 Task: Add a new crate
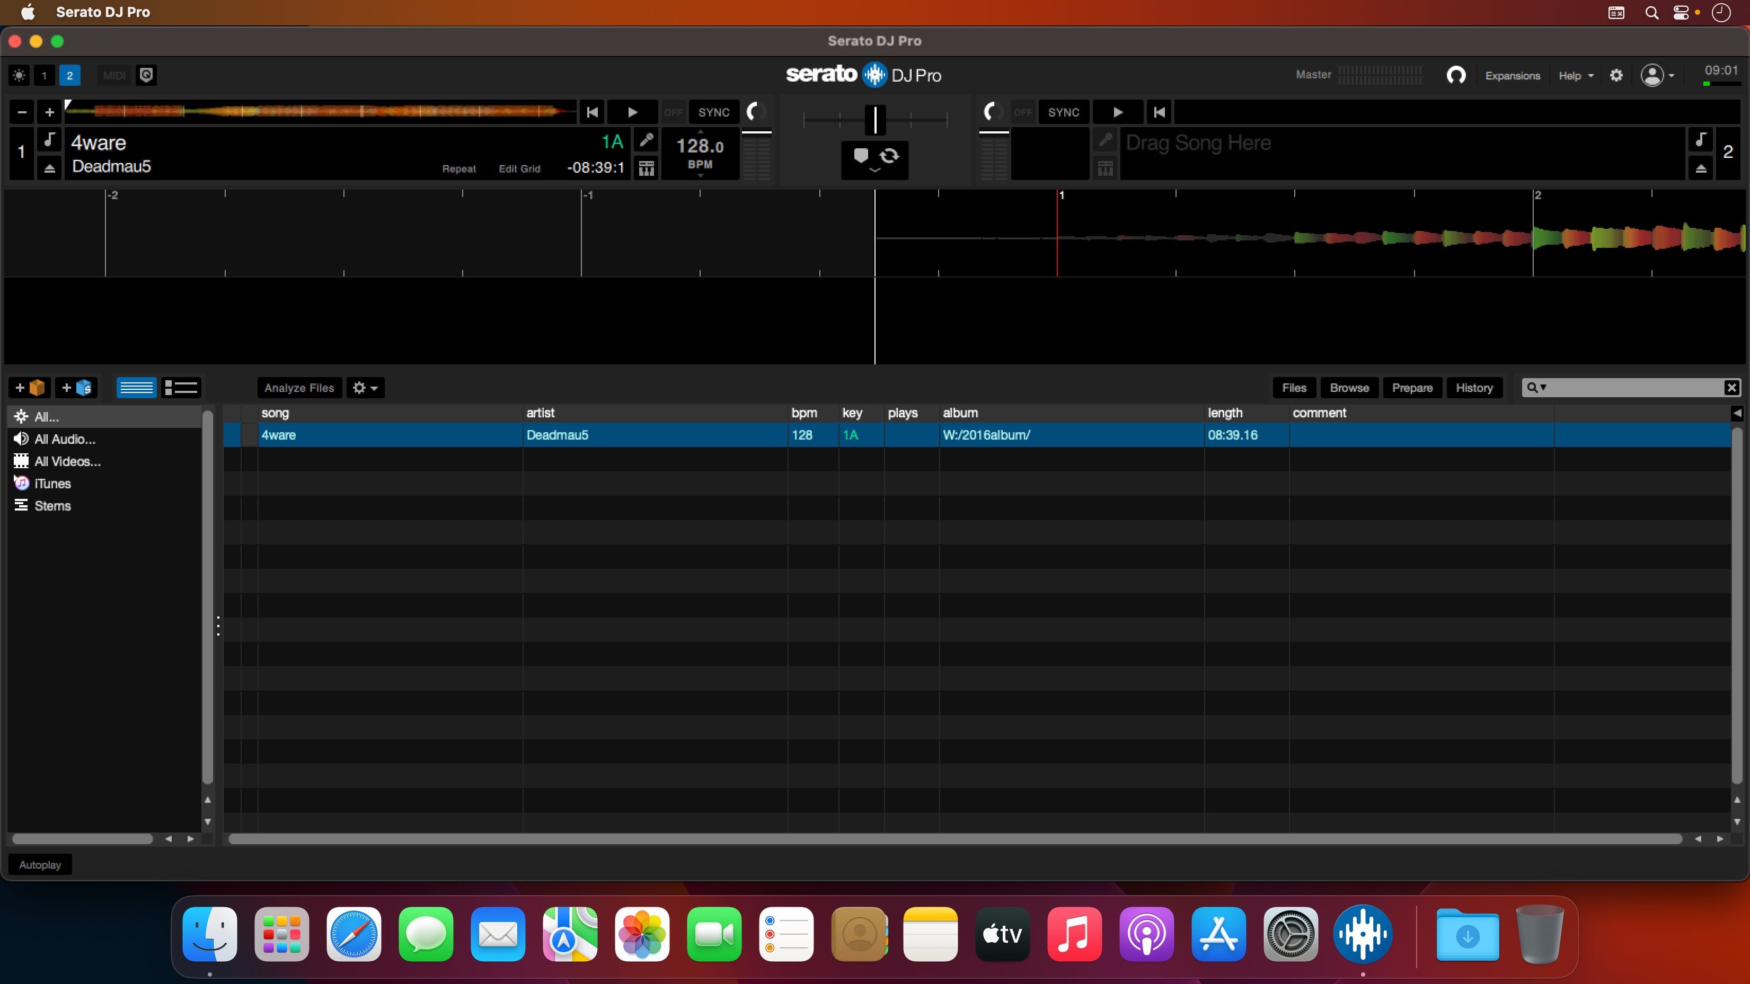tap(30, 388)
